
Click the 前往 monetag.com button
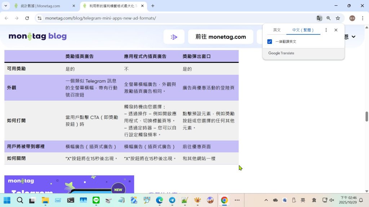click(x=221, y=37)
